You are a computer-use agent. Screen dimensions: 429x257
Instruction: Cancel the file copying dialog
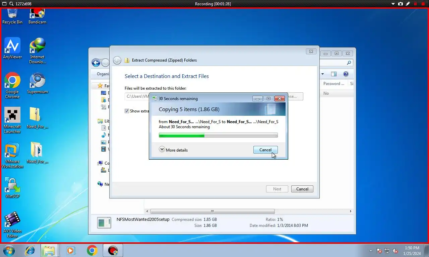coord(265,150)
